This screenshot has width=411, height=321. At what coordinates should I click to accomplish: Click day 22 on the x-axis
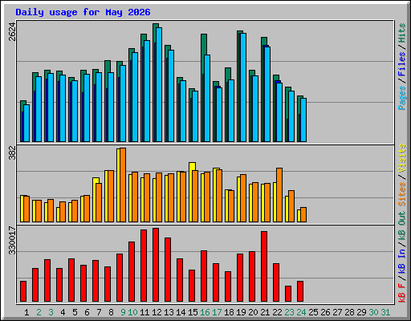pyautogui.click(x=277, y=312)
